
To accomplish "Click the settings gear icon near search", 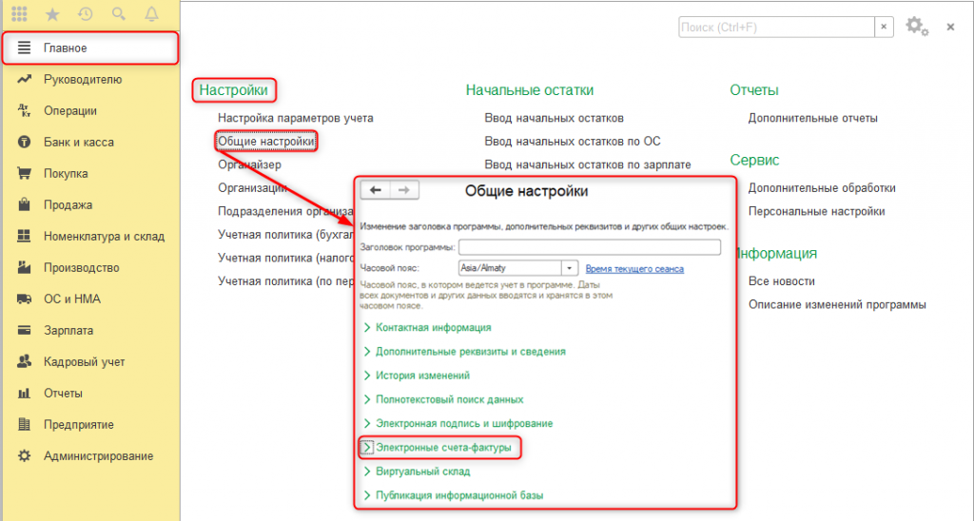I will pos(915,27).
